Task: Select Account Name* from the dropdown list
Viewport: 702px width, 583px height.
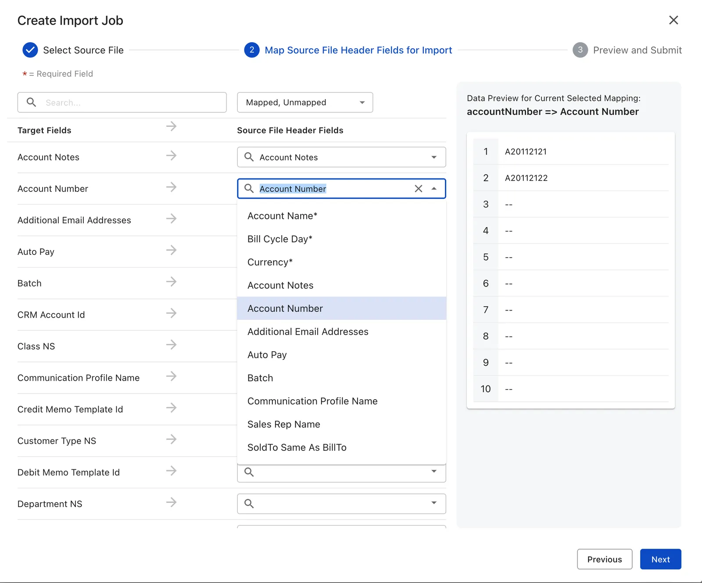Action: [342, 216]
